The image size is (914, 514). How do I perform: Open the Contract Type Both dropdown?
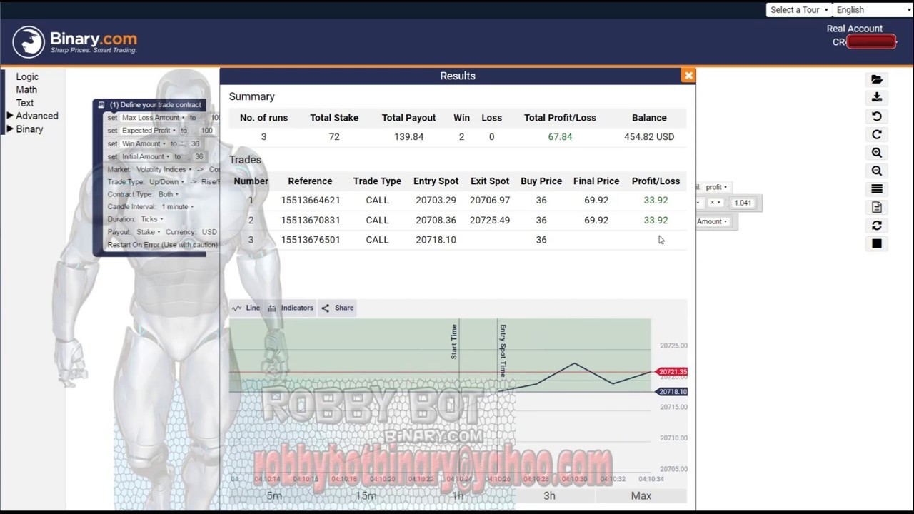click(169, 194)
